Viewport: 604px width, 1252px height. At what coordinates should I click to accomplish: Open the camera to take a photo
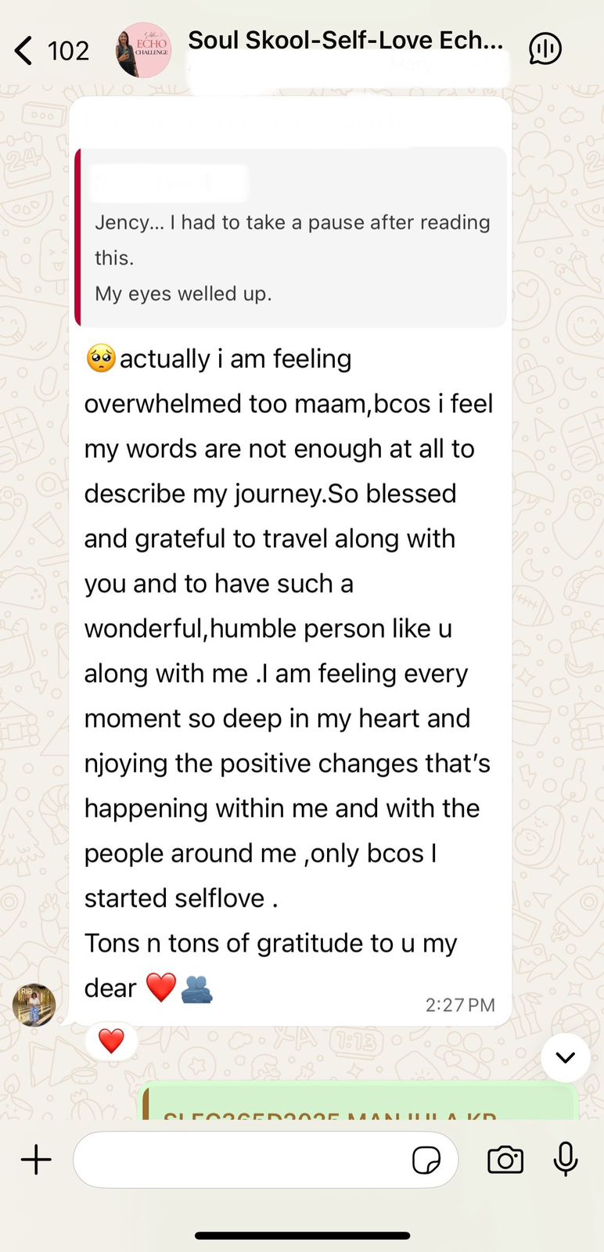tap(505, 1160)
